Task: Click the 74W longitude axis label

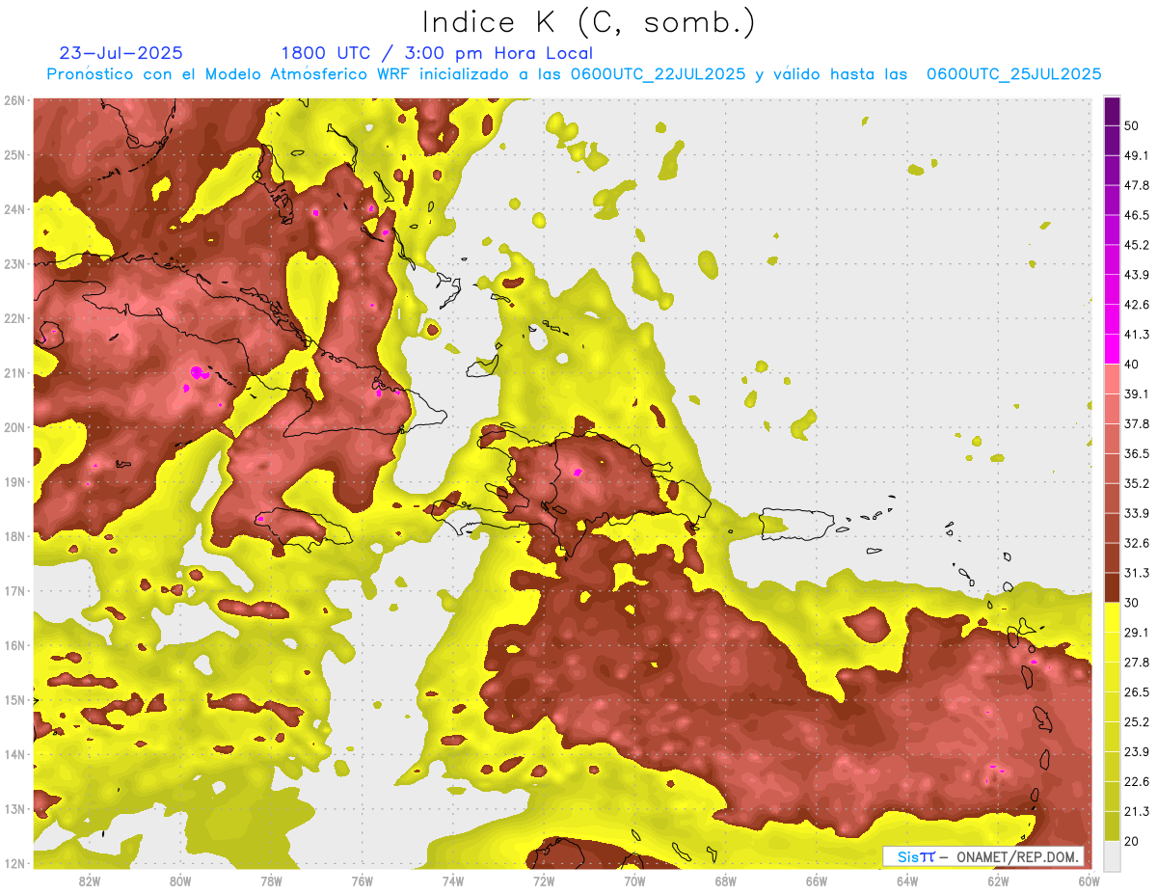Action: 453,881
